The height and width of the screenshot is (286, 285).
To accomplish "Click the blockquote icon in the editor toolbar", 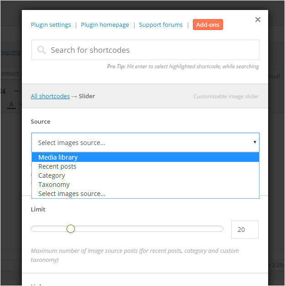I will 4,91.
